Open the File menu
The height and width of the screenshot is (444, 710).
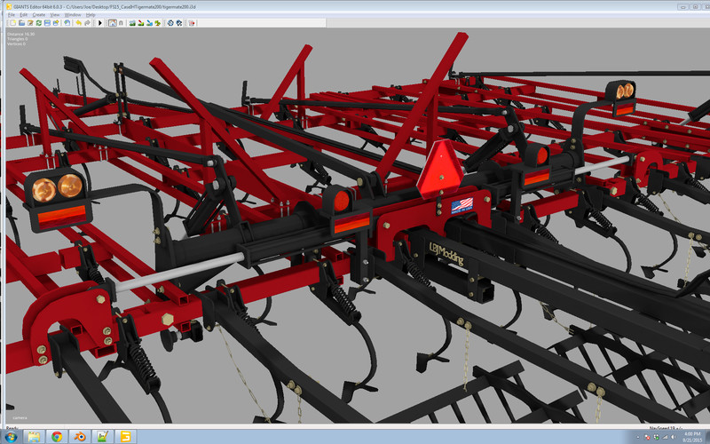point(12,15)
